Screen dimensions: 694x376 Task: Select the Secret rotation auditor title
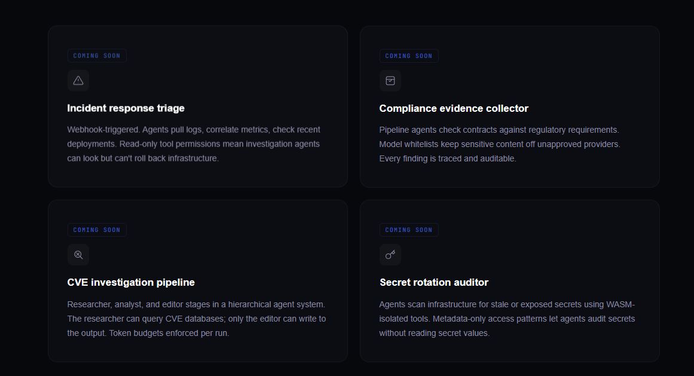pyautogui.click(x=434, y=282)
